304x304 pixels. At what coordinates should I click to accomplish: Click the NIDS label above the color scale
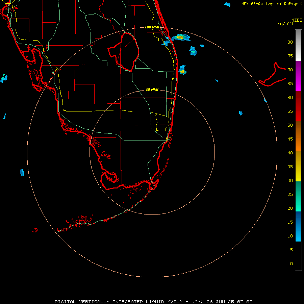[297, 20]
